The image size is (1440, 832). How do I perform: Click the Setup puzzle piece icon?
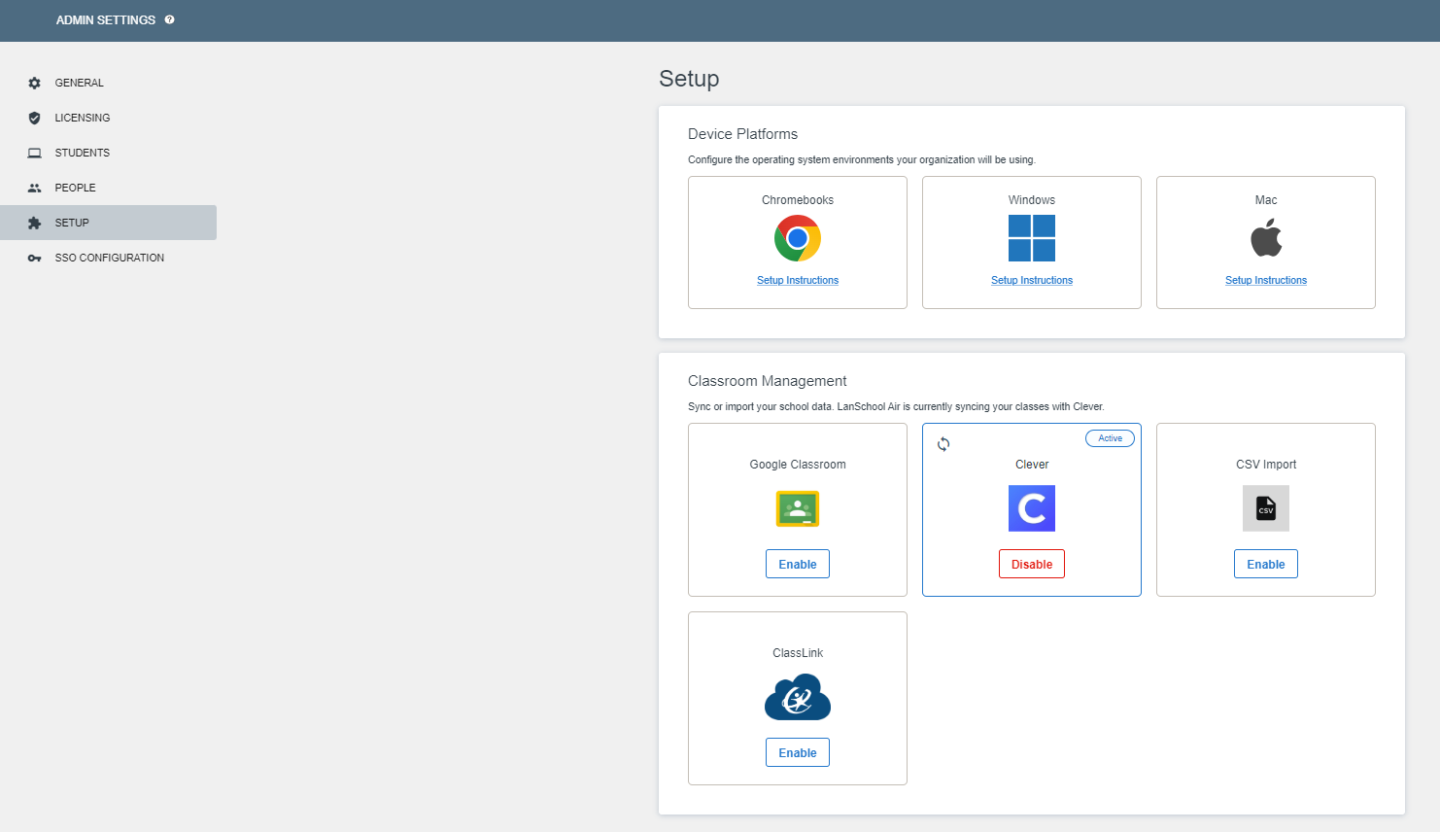35,223
